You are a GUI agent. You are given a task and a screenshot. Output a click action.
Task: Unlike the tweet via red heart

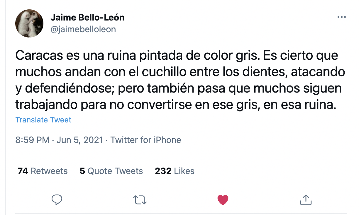point(223,200)
